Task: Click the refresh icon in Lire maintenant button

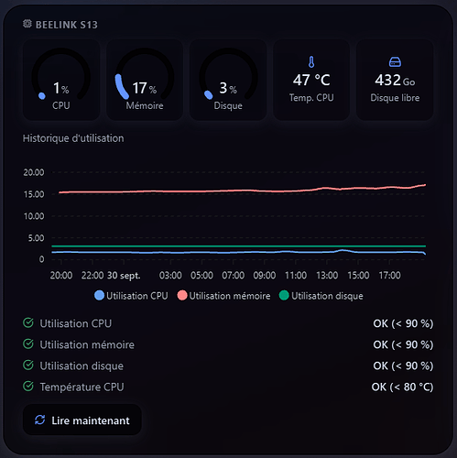Action: click(40, 420)
